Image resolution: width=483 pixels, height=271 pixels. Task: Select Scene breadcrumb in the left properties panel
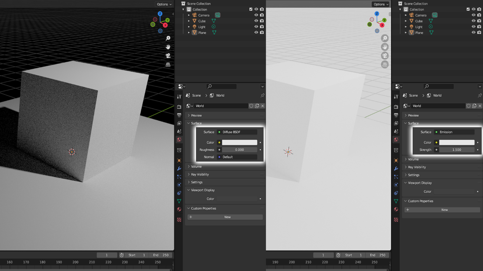coord(193,95)
